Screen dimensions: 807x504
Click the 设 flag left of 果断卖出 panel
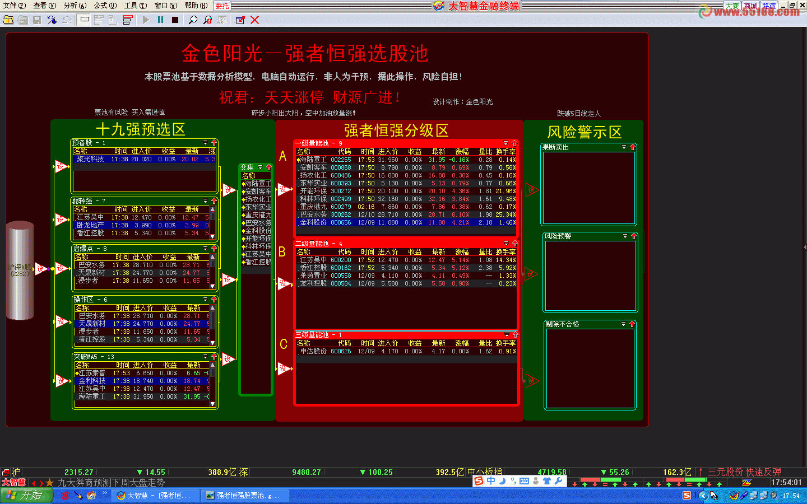click(531, 190)
